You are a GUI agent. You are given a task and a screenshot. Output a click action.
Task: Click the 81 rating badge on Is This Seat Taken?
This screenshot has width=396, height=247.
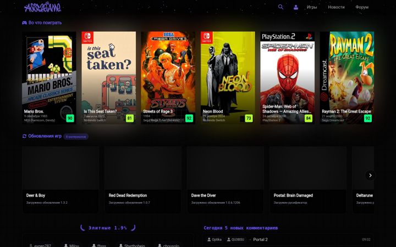click(x=130, y=118)
